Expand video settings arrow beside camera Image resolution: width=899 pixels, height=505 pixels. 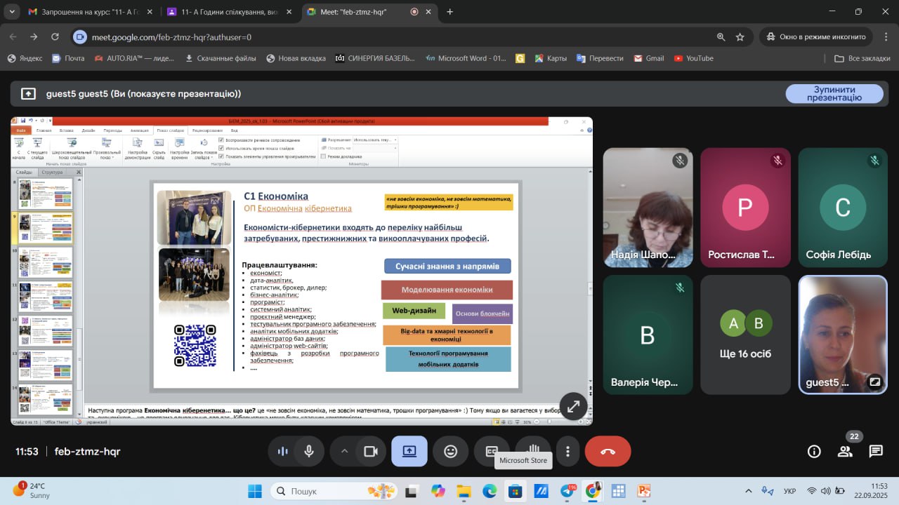[x=344, y=452]
